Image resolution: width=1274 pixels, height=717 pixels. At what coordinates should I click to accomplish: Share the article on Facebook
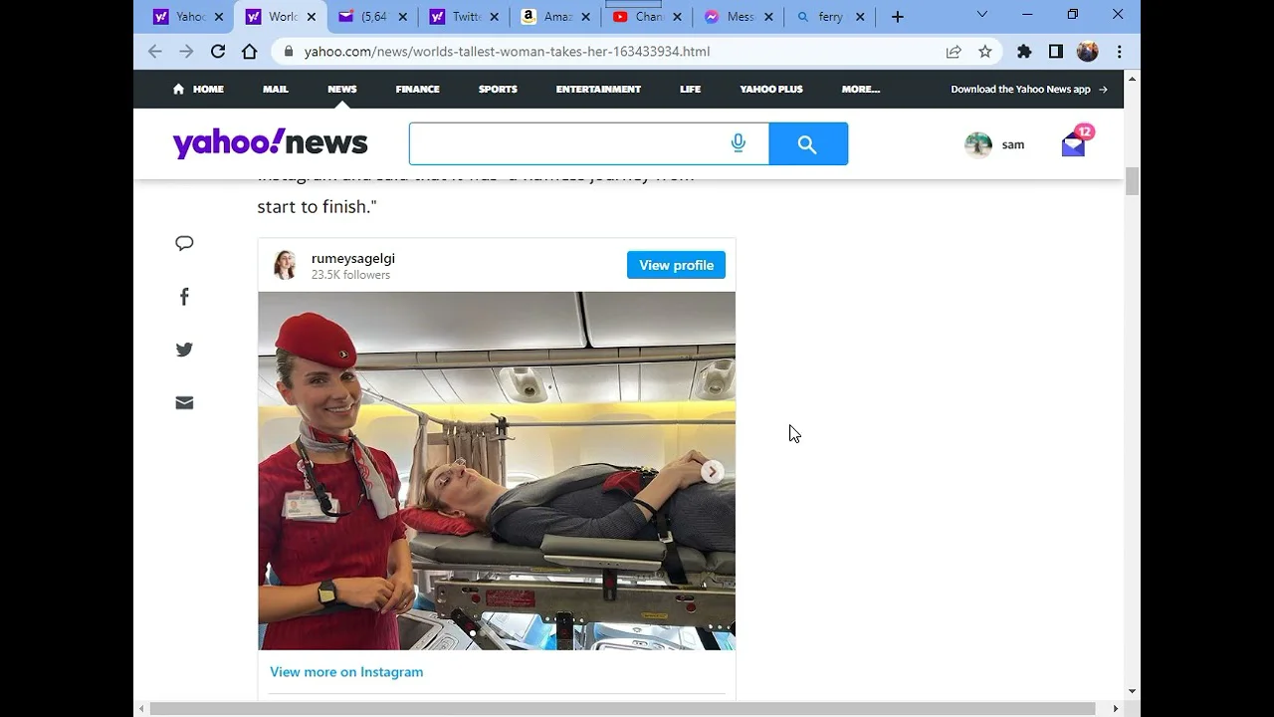[184, 297]
